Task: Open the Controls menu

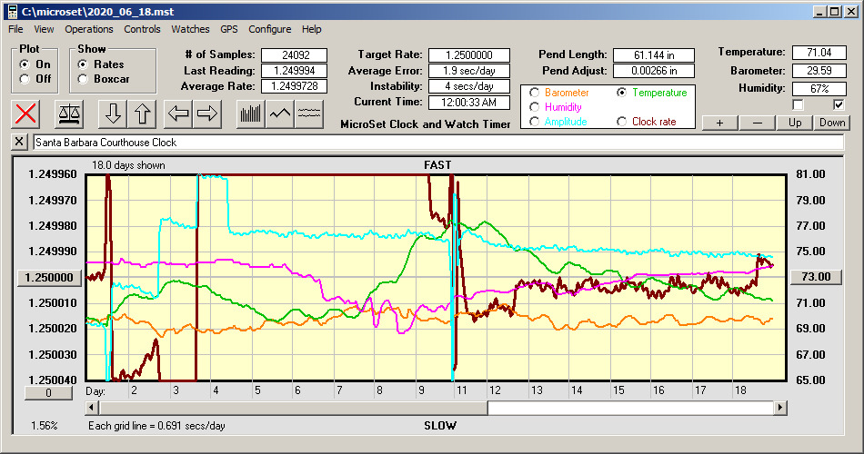Action: coord(142,29)
